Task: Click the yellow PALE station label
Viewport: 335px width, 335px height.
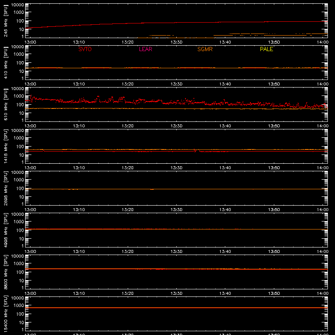Action: pyautogui.click(x=266, y=49)
